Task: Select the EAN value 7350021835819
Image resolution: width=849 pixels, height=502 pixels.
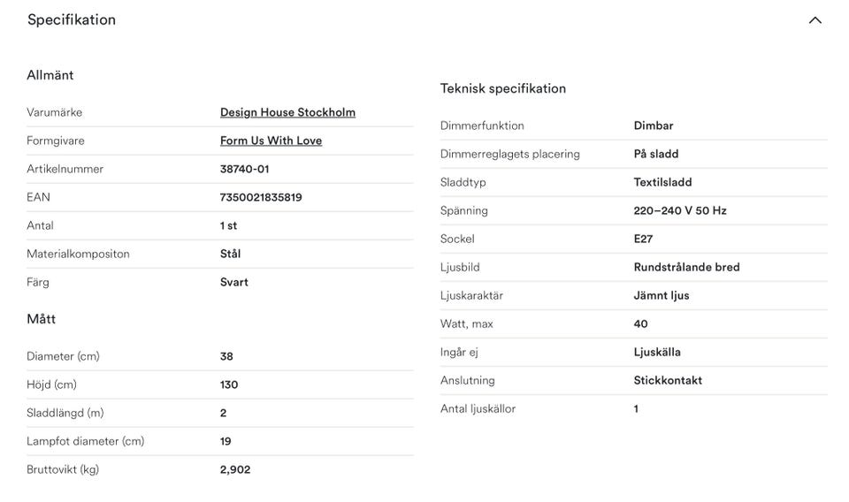Action: click(260, 197)
